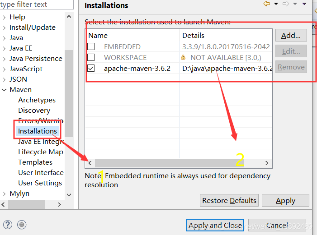
Task: Click the Name column header
Action: coord(132,36)
